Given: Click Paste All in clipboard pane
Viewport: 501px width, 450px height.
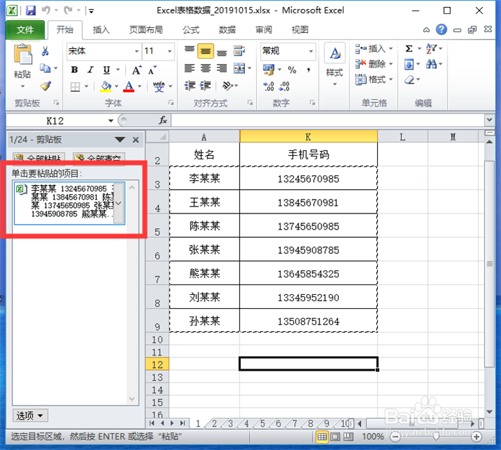Looking at the screenshot, I should tap(39, 158).
